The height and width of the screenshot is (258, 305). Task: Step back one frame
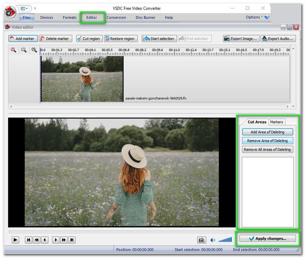click(x=45, y=240)
